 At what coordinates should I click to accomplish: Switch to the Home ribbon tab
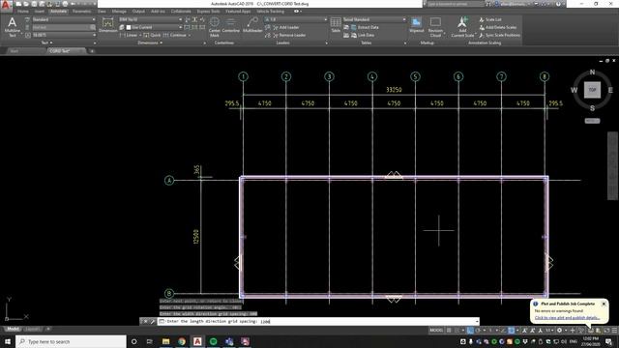pos(23,12)
